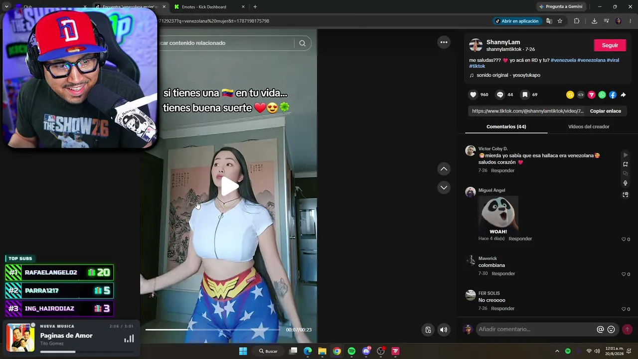Screen dimensions: 638x359
Task: Follow ShannyLam with the Seguir button
Action: point(610,45)
